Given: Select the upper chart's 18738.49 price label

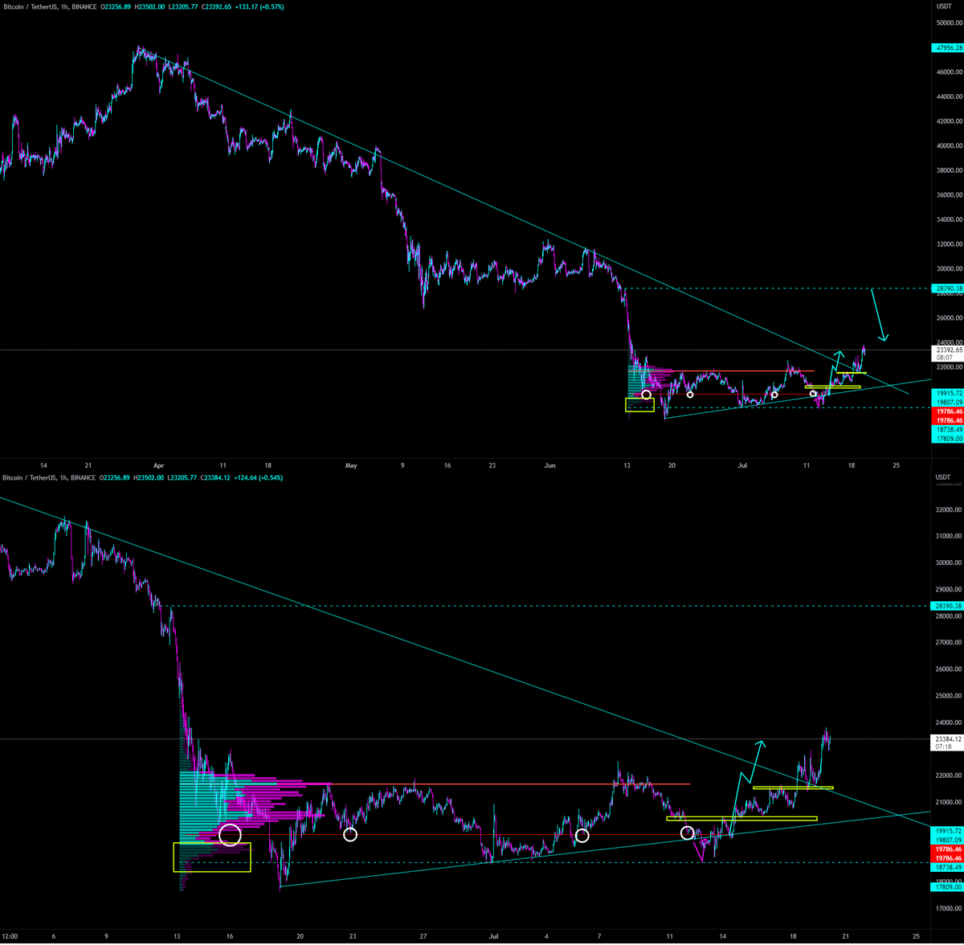Looking at the screenshot, I should pos(947,430).
